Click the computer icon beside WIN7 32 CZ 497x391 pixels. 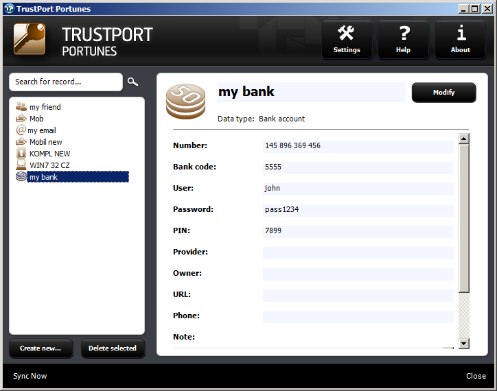21,165
